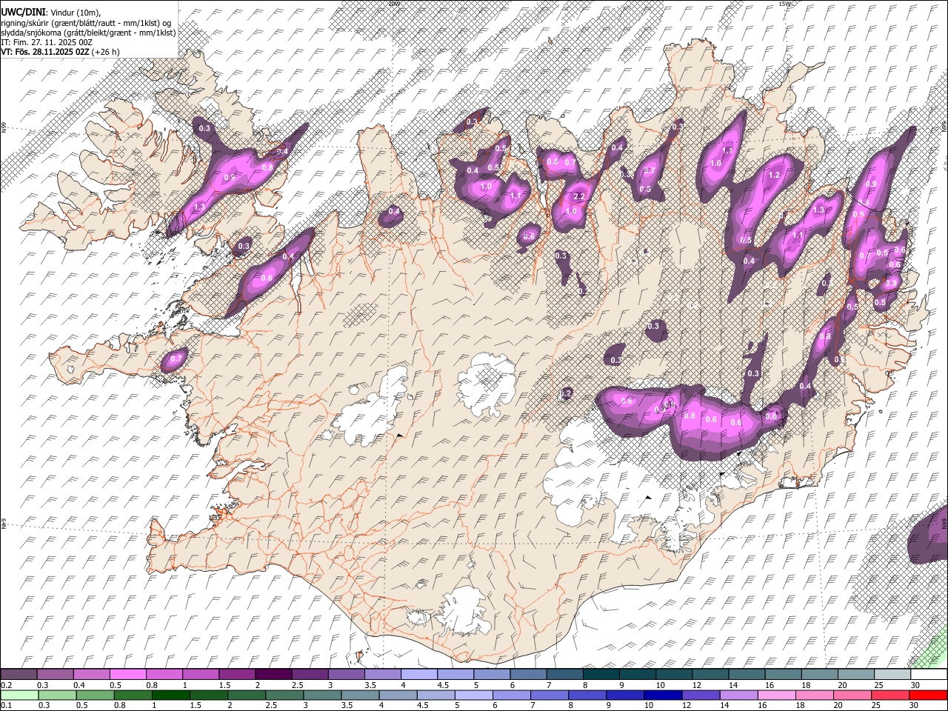Click the 2.2 precipitation value on the map
Screen dimensions: 948x711
coord(580,196)
